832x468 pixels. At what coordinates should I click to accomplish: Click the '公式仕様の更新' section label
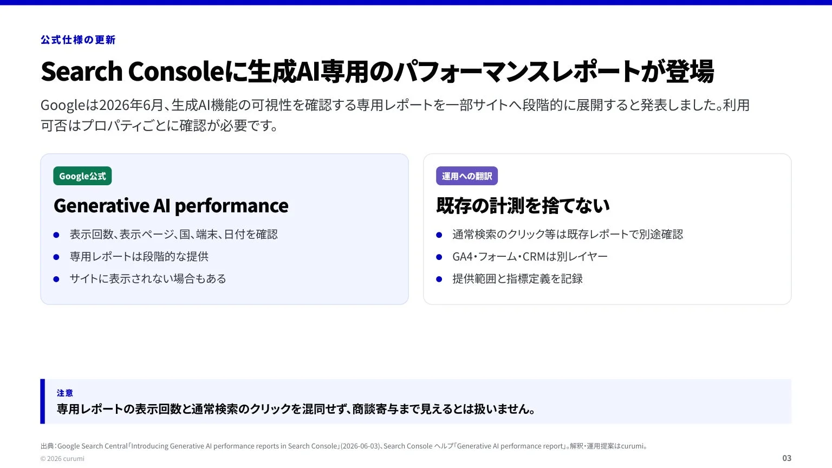(78, 40)
